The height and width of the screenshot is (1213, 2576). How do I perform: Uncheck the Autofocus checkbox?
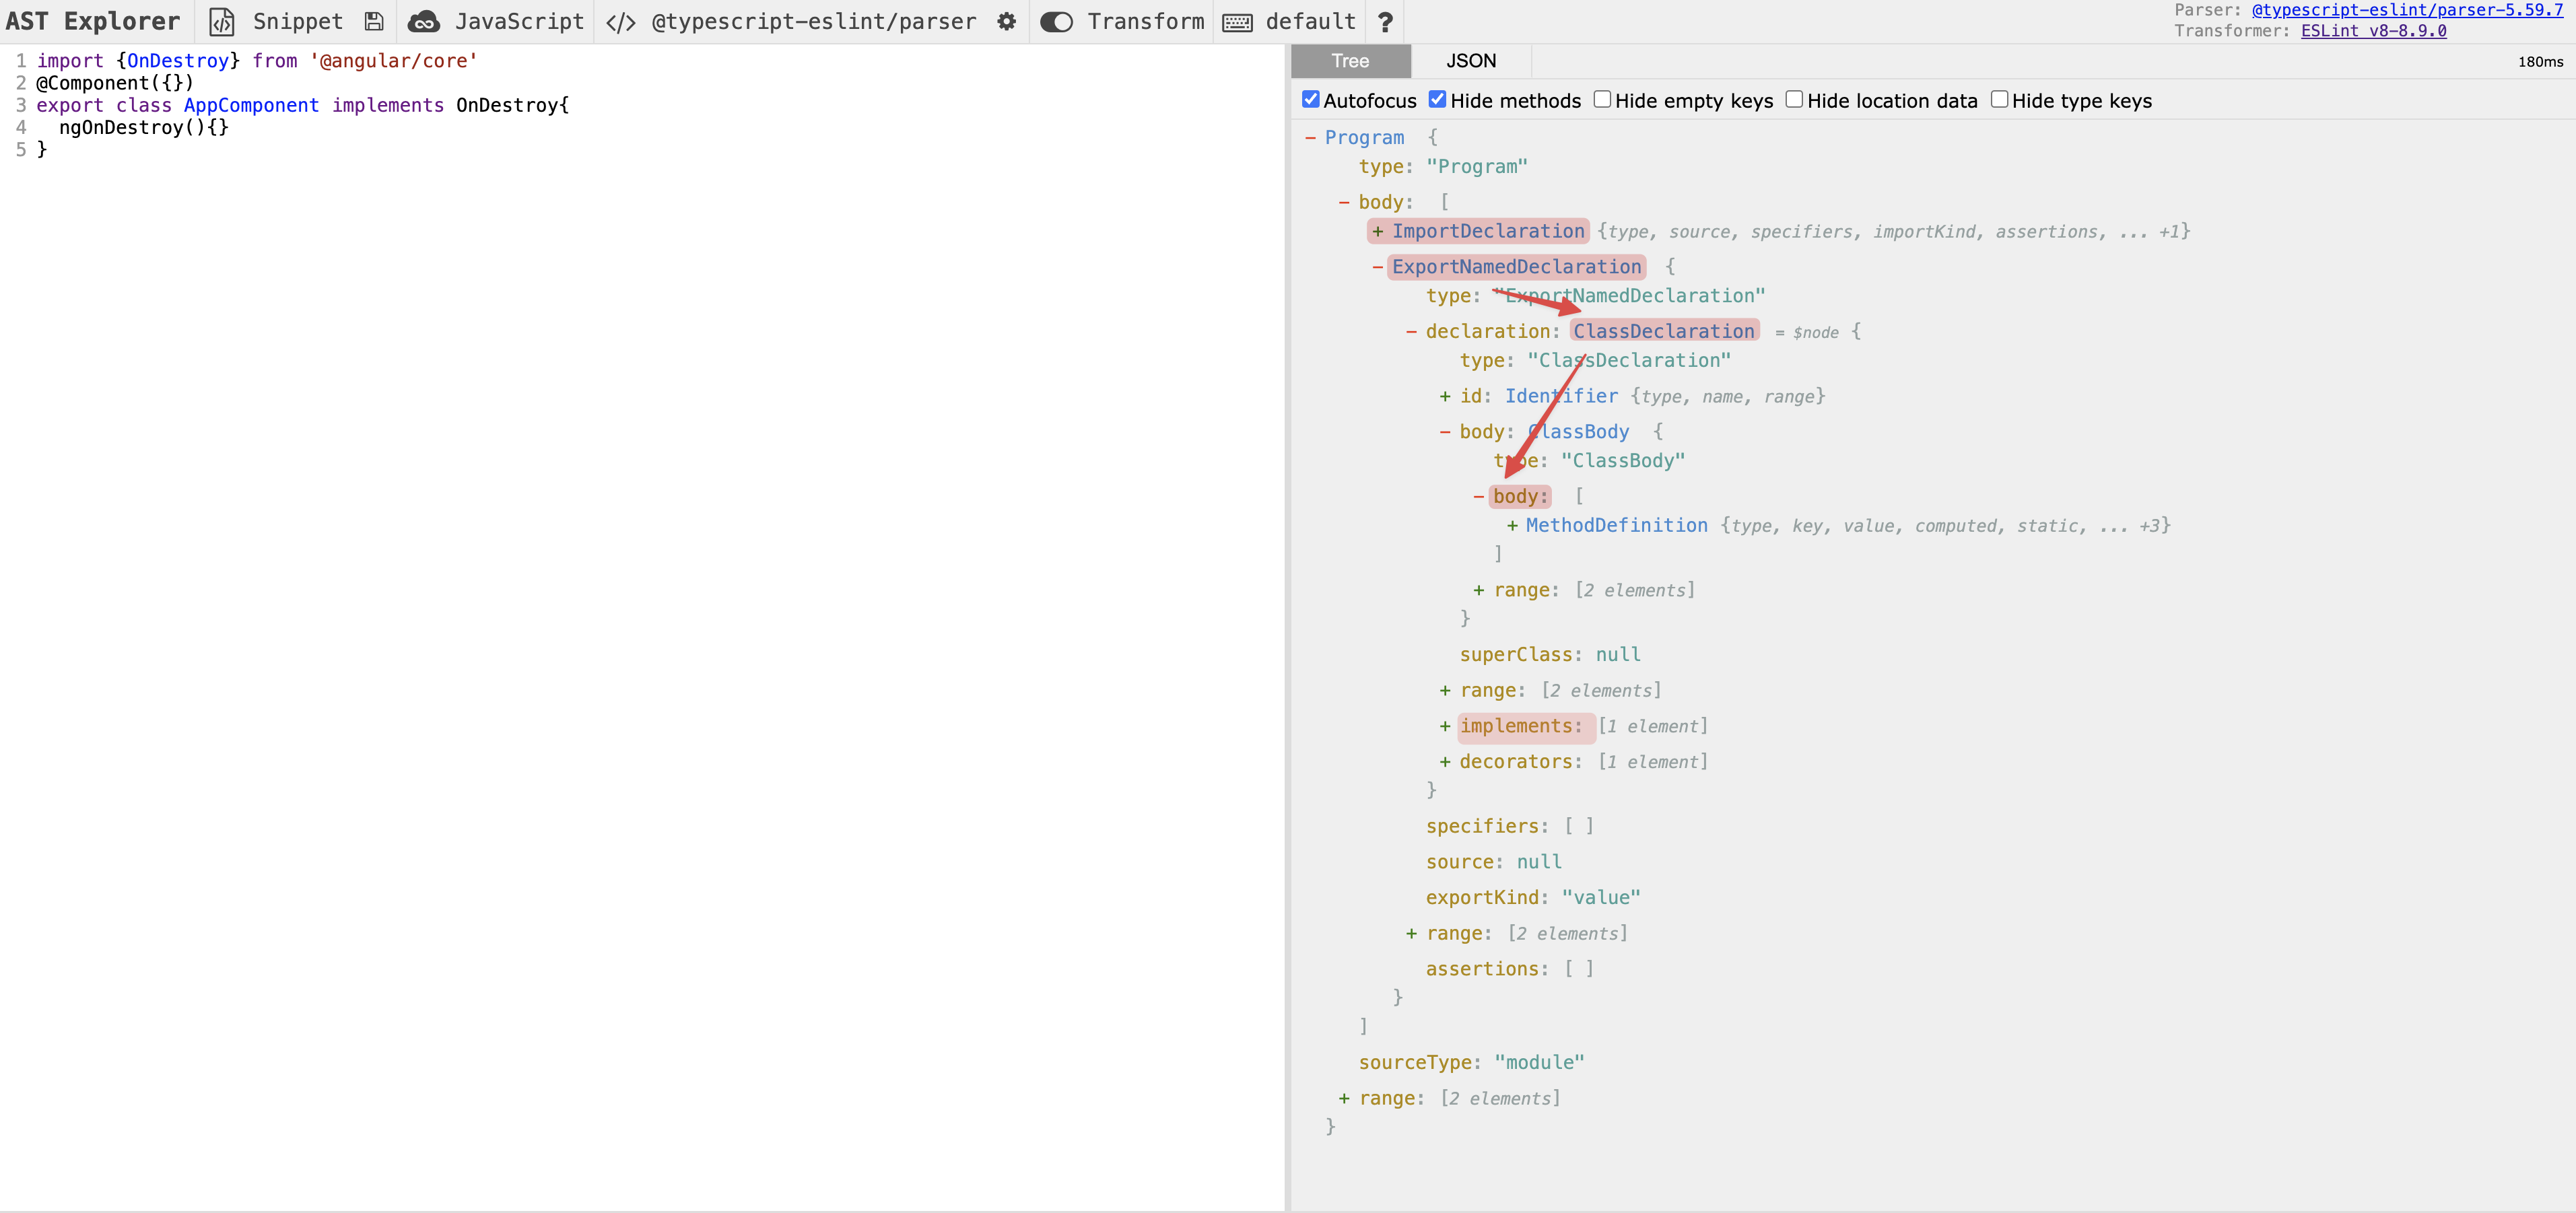(x=1310, y=99)
